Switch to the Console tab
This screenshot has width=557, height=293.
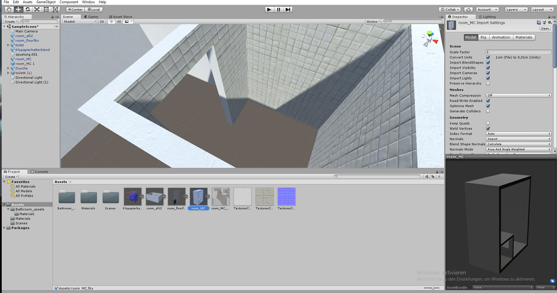tap(39, 172)
